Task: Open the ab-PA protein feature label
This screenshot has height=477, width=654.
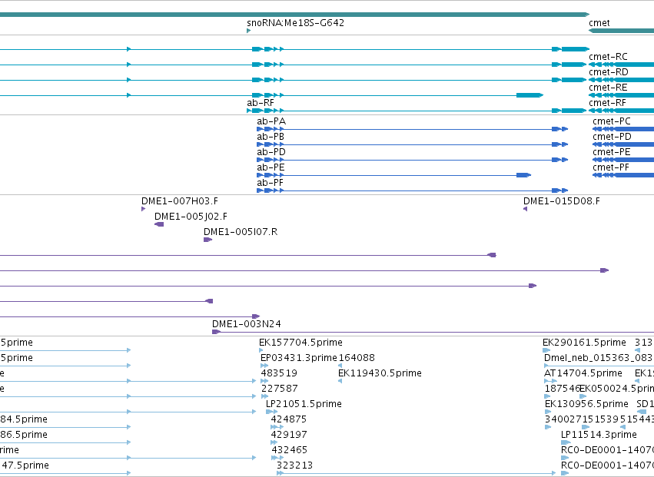Action: click(271, 121)
